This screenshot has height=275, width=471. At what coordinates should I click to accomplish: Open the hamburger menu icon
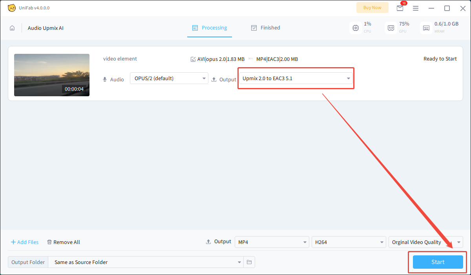[x=416, y=8]
